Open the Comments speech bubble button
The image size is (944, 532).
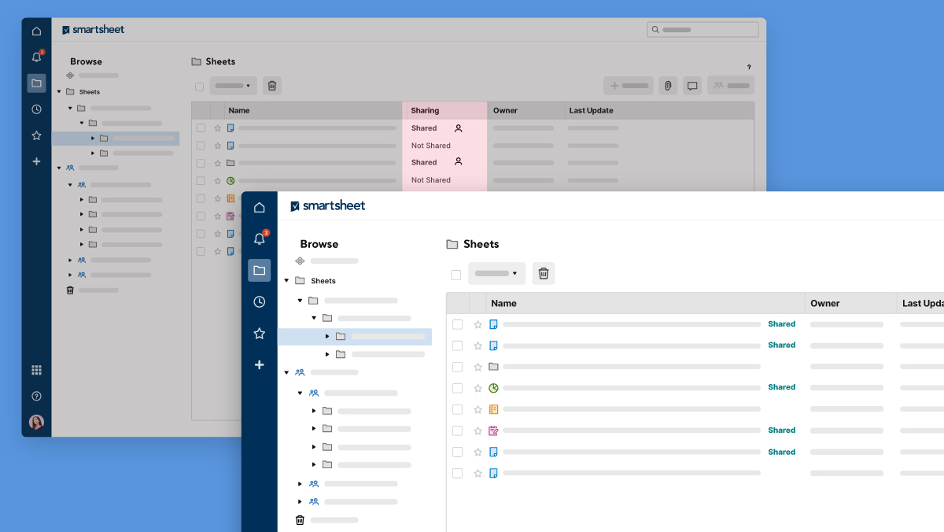coord(692,86)
